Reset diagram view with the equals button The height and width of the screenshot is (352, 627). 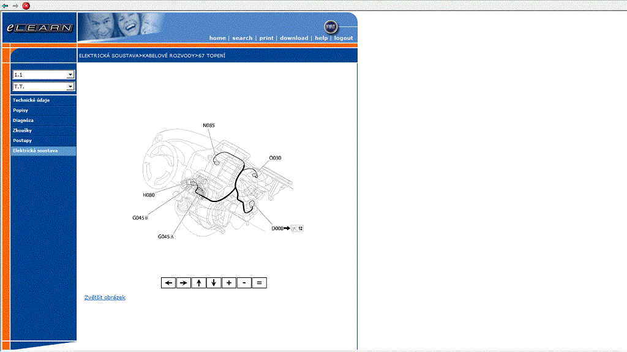tap(260, 283)
